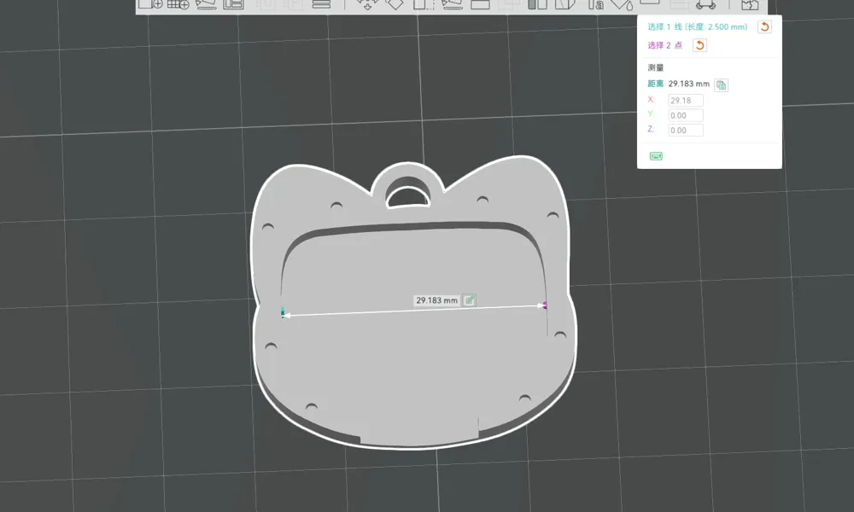Reset selection 1 with its undo arrow
Viewport: 854px width, 512px height.
[x=764, y=26]
